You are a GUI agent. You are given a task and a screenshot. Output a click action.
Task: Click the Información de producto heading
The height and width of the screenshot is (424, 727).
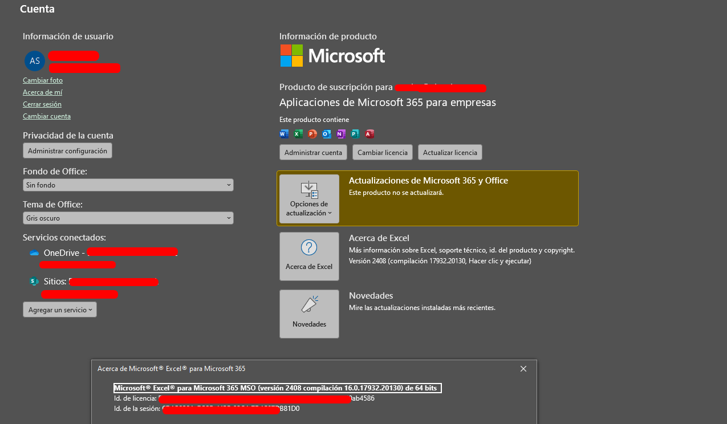pos(328,36)
